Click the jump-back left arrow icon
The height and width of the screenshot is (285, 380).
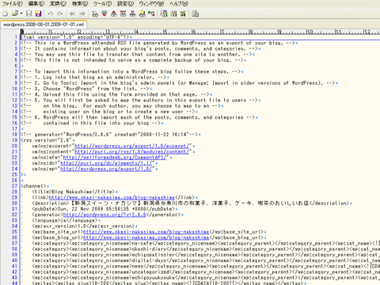72,13
